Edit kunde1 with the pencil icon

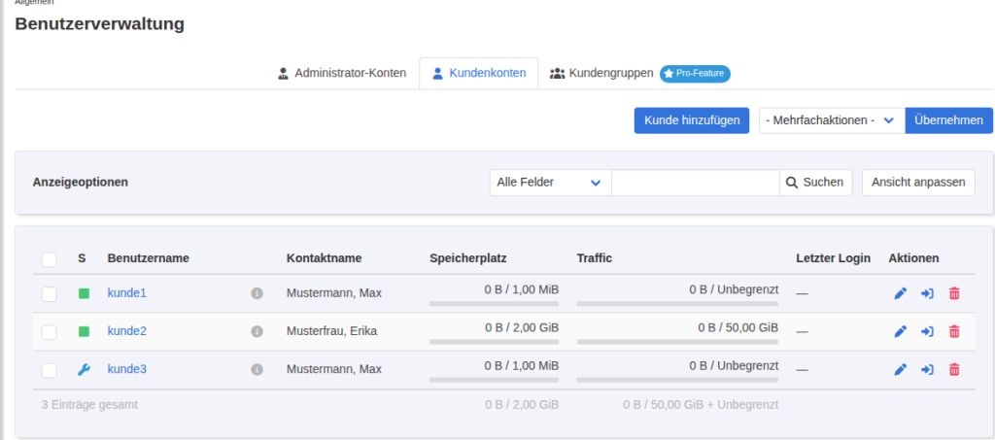900,293
